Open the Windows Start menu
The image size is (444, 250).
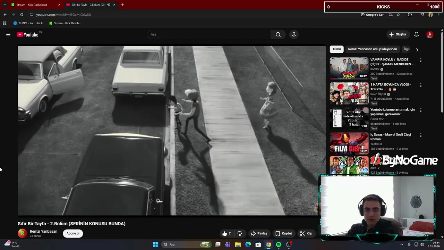pyautogui.click(x=155, y=244)
